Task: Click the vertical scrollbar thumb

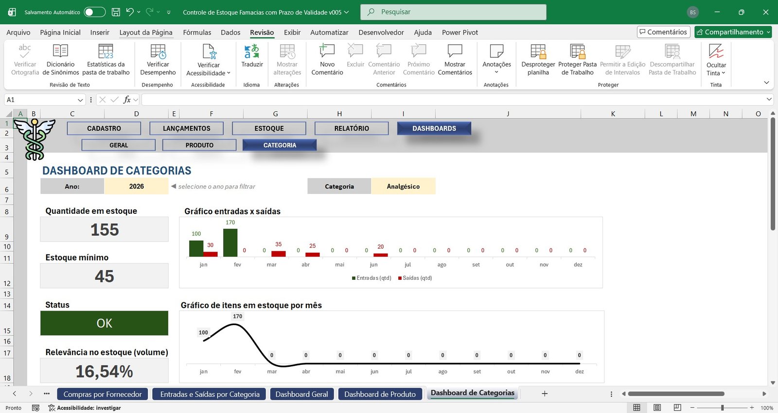Action: (773, 174)
